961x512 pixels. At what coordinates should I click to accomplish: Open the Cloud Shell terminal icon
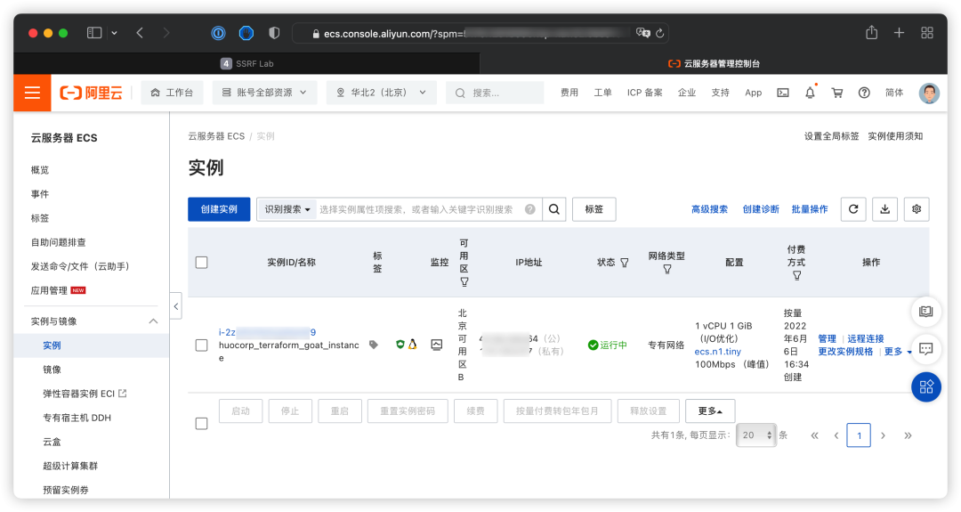(x=783, y=93)
